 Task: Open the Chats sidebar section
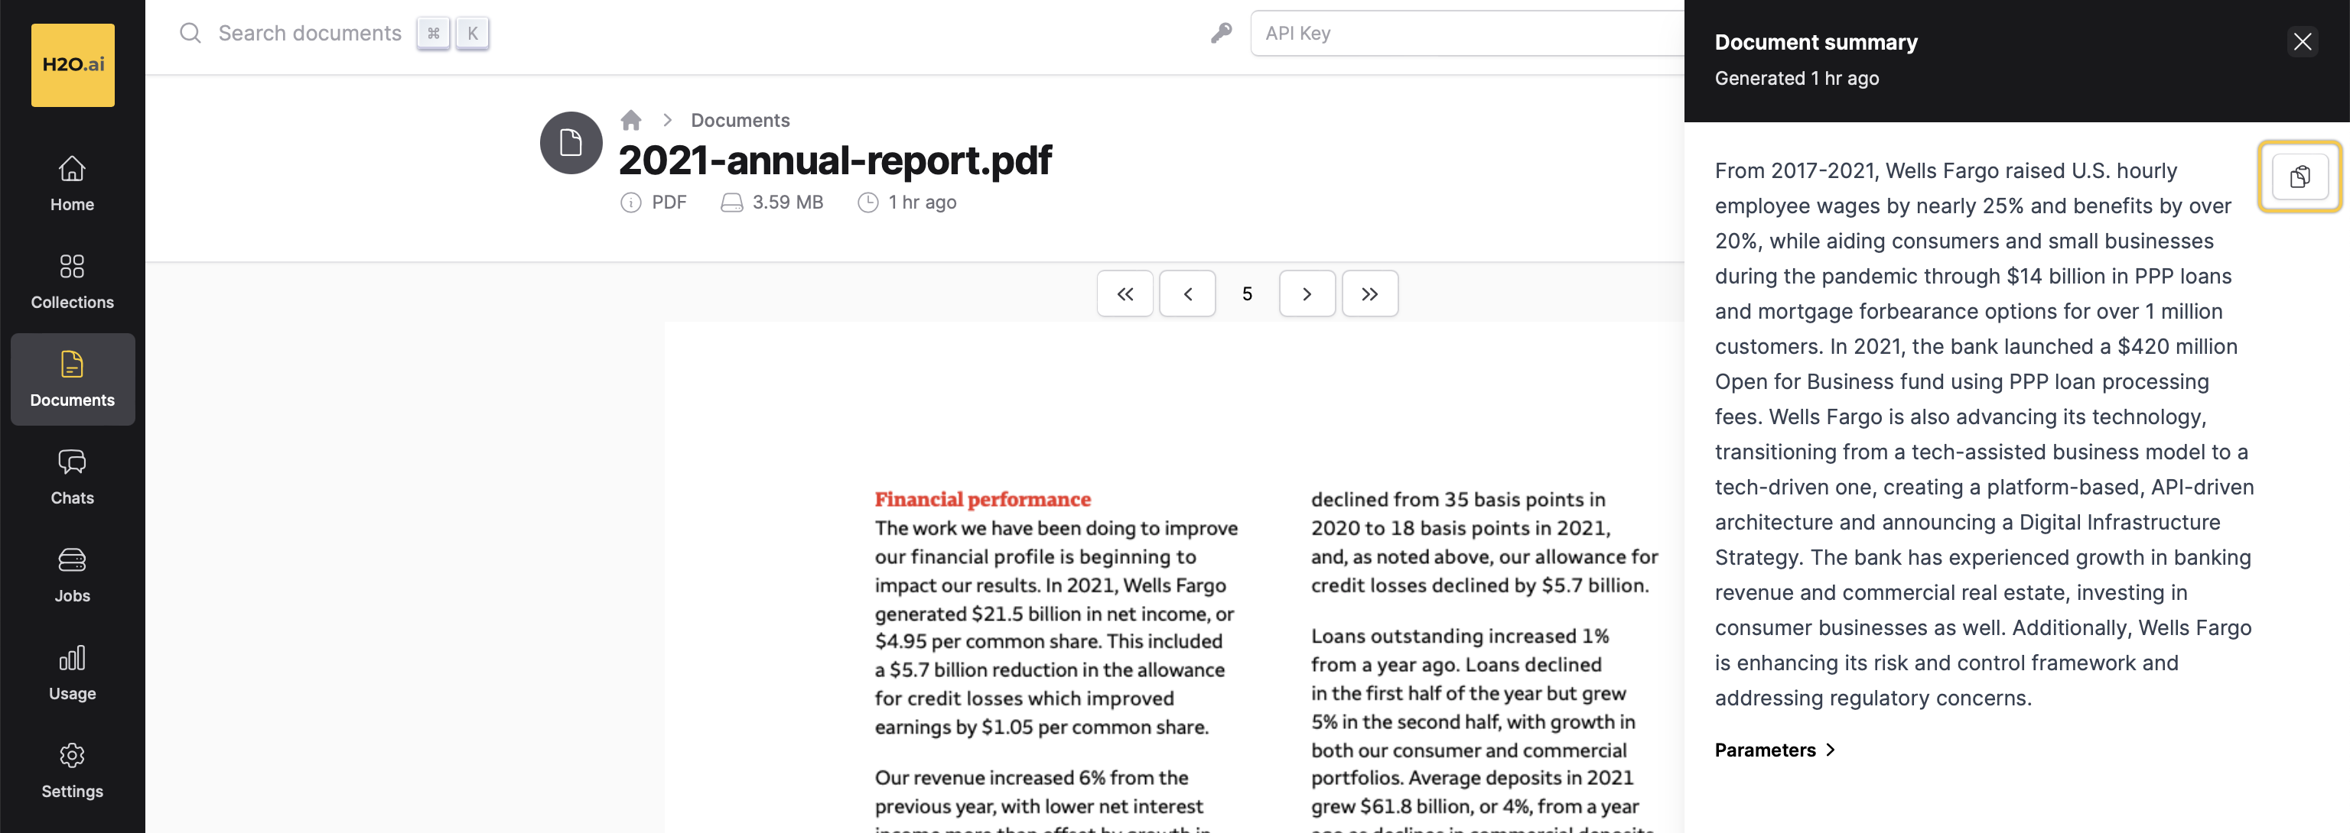[x=72, y=477]
